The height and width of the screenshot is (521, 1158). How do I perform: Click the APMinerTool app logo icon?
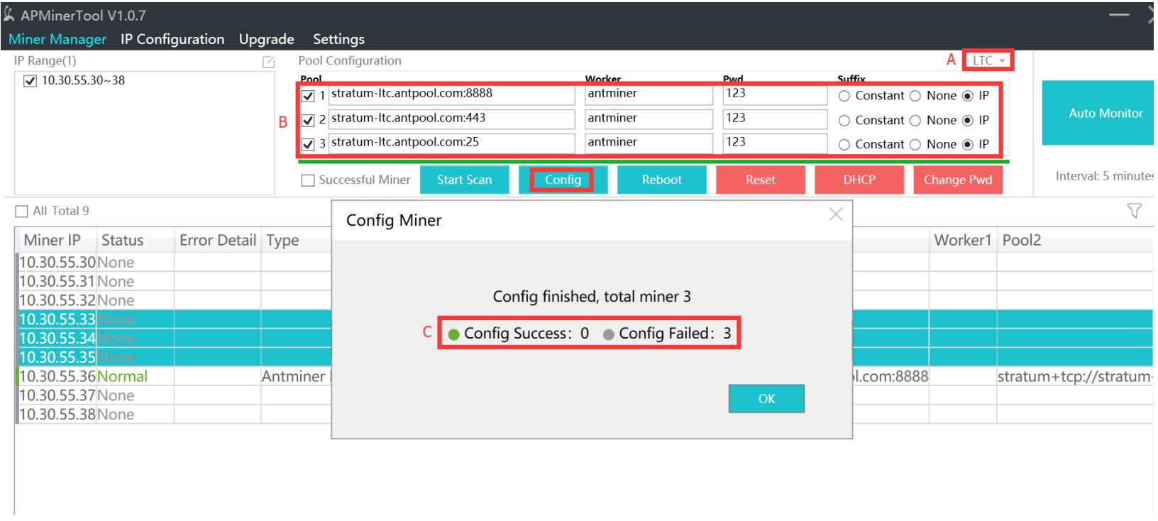click(9, 15)
